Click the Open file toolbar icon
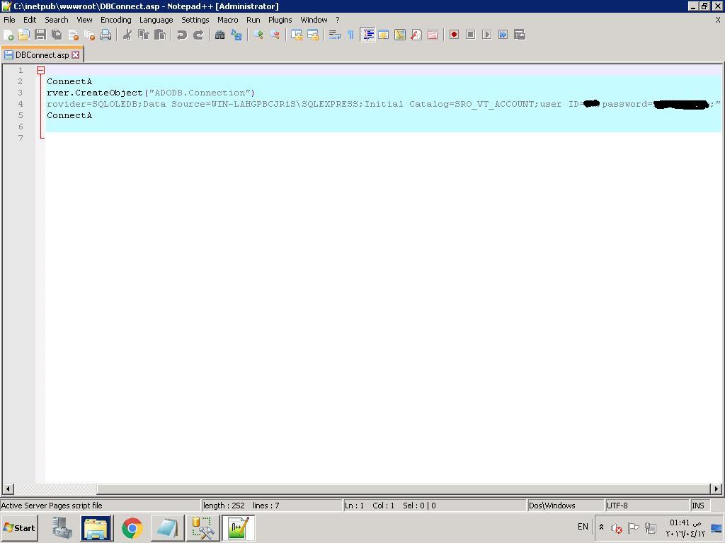Screen dimensions: 725x543 coord(24,35)
